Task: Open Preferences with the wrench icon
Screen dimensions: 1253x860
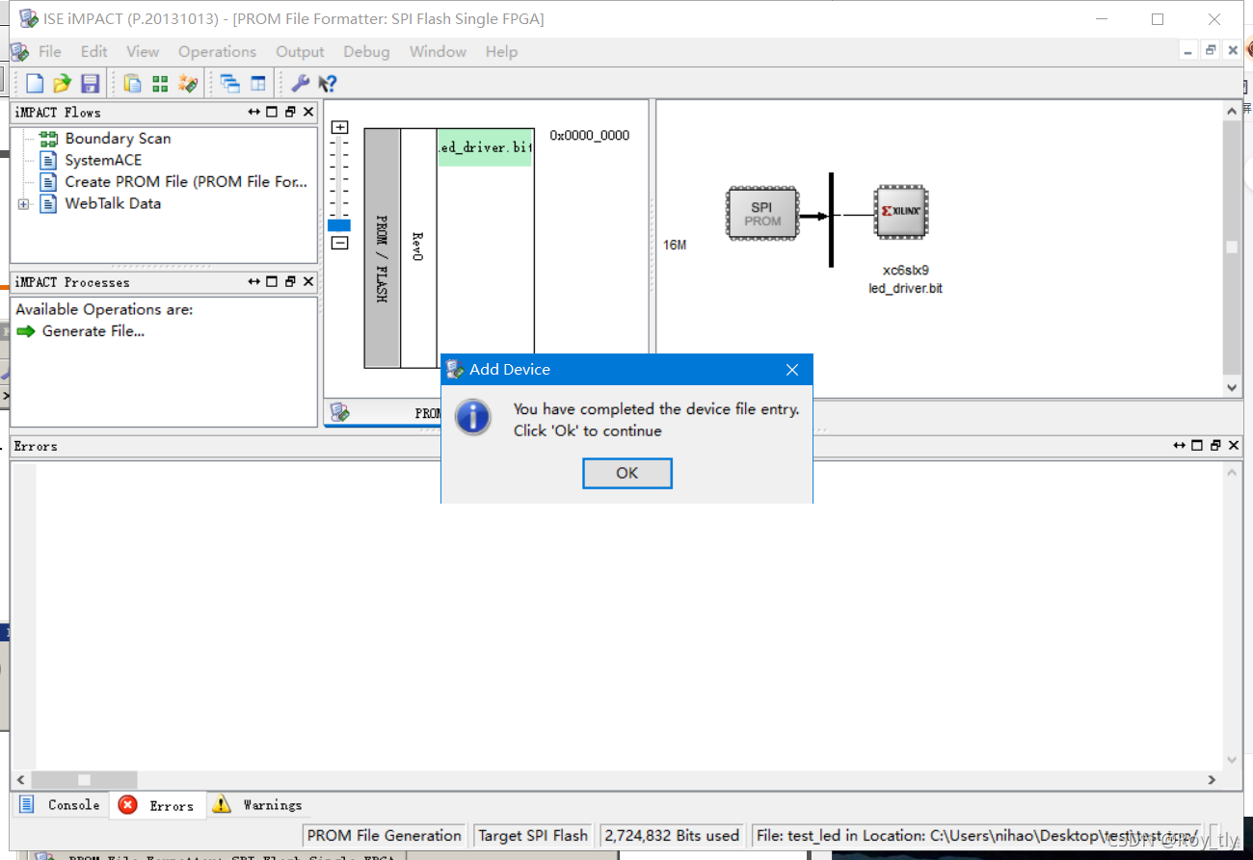Action: [301, 84]
